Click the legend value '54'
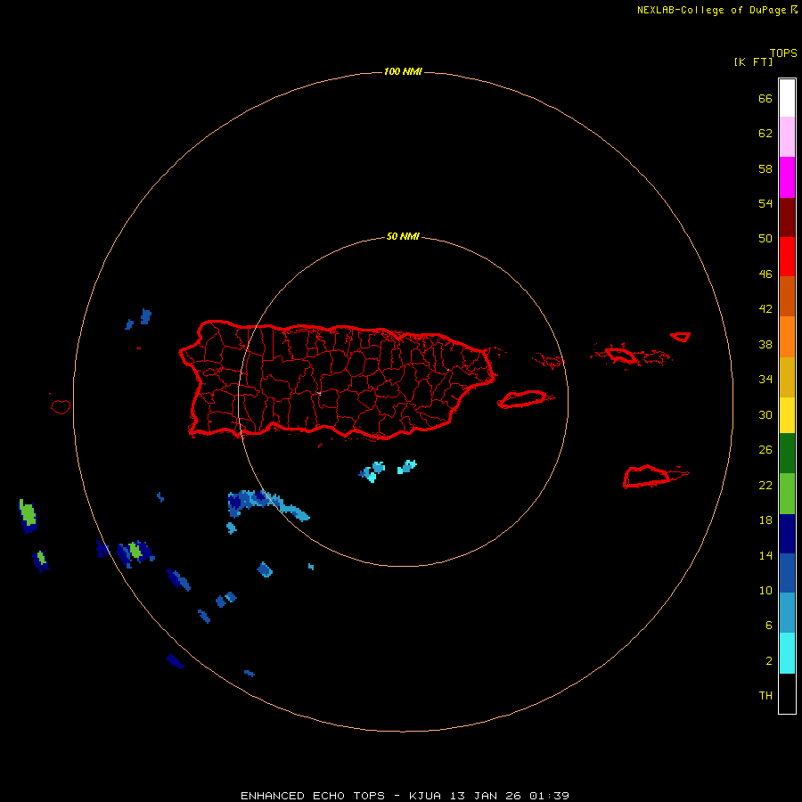This screenshot has height=802, width=802. click(765, 203)
